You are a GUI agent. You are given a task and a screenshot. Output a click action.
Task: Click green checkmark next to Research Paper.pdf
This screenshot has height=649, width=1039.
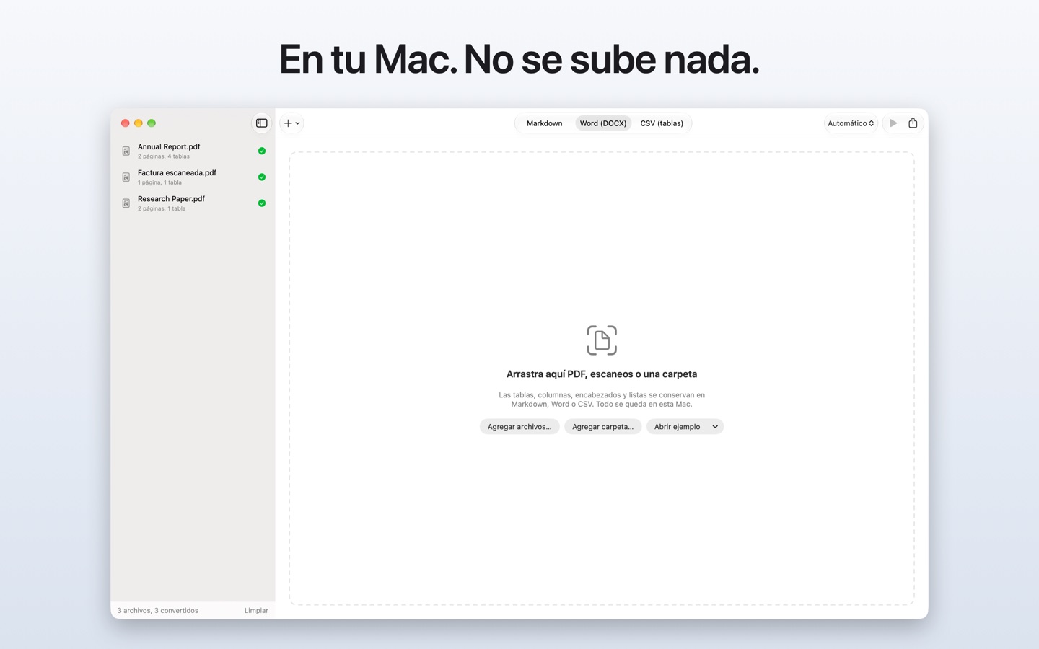pyautogui.click(x=262, y=203)
